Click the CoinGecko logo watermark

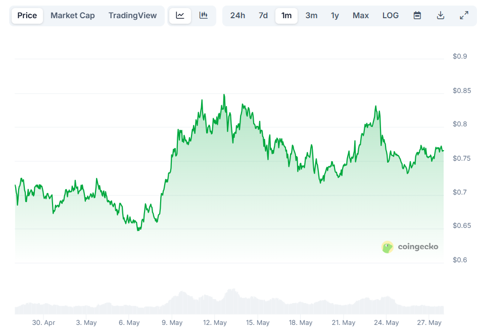point(410,247)
